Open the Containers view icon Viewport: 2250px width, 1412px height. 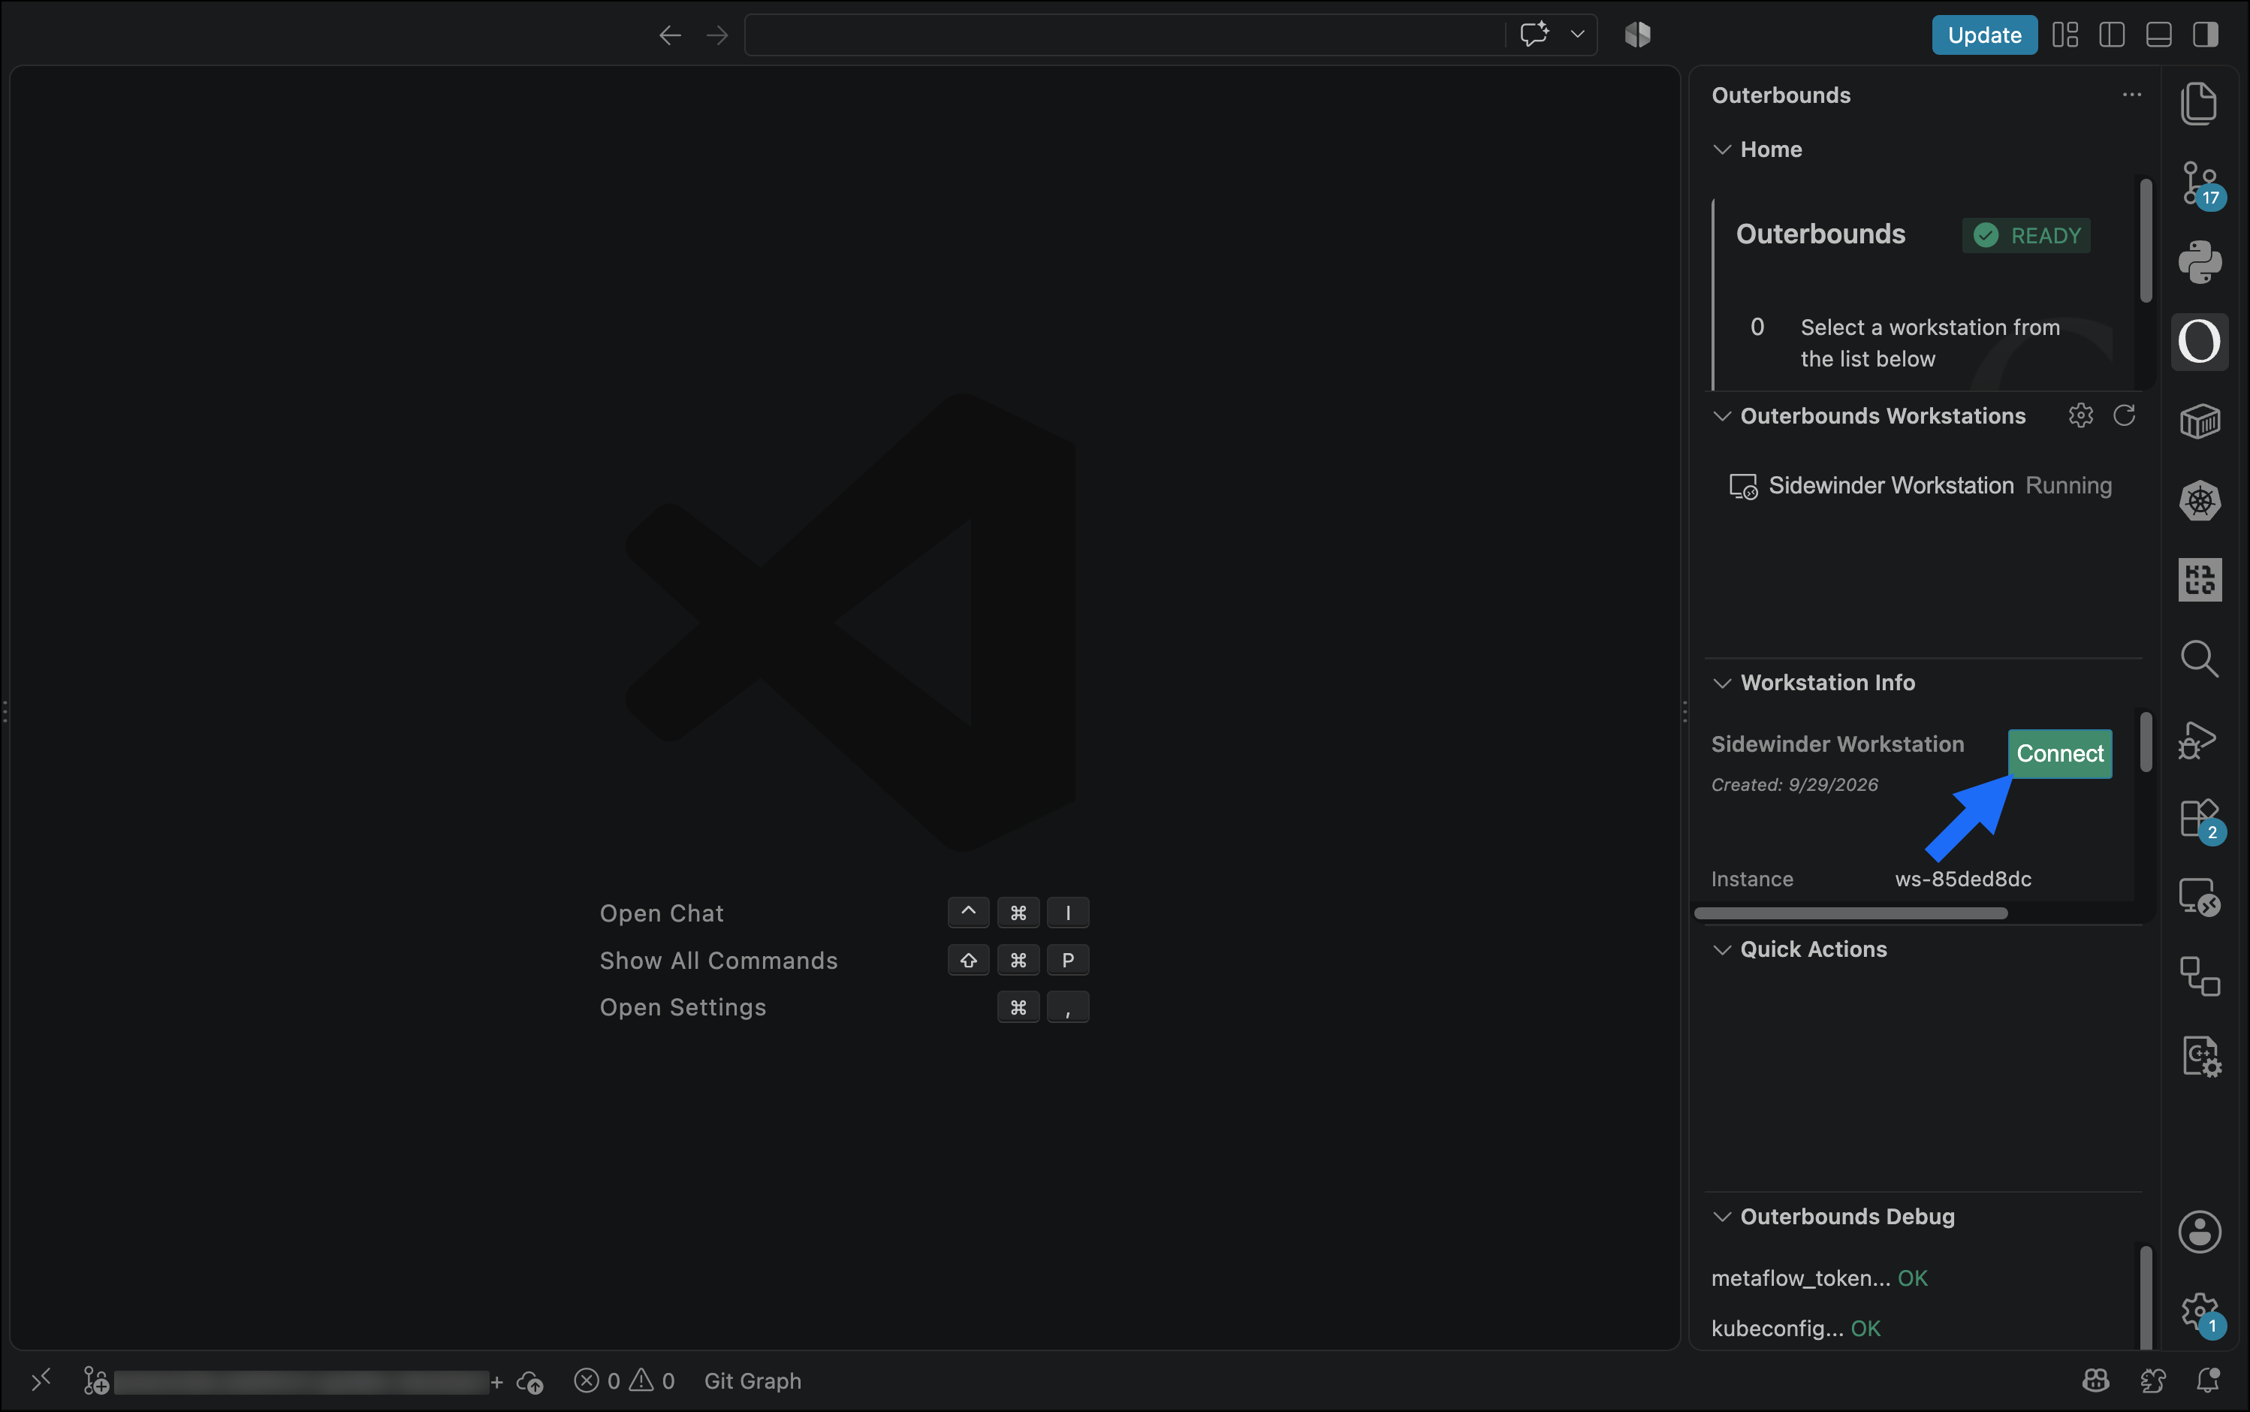click(x=2200, y=421)
